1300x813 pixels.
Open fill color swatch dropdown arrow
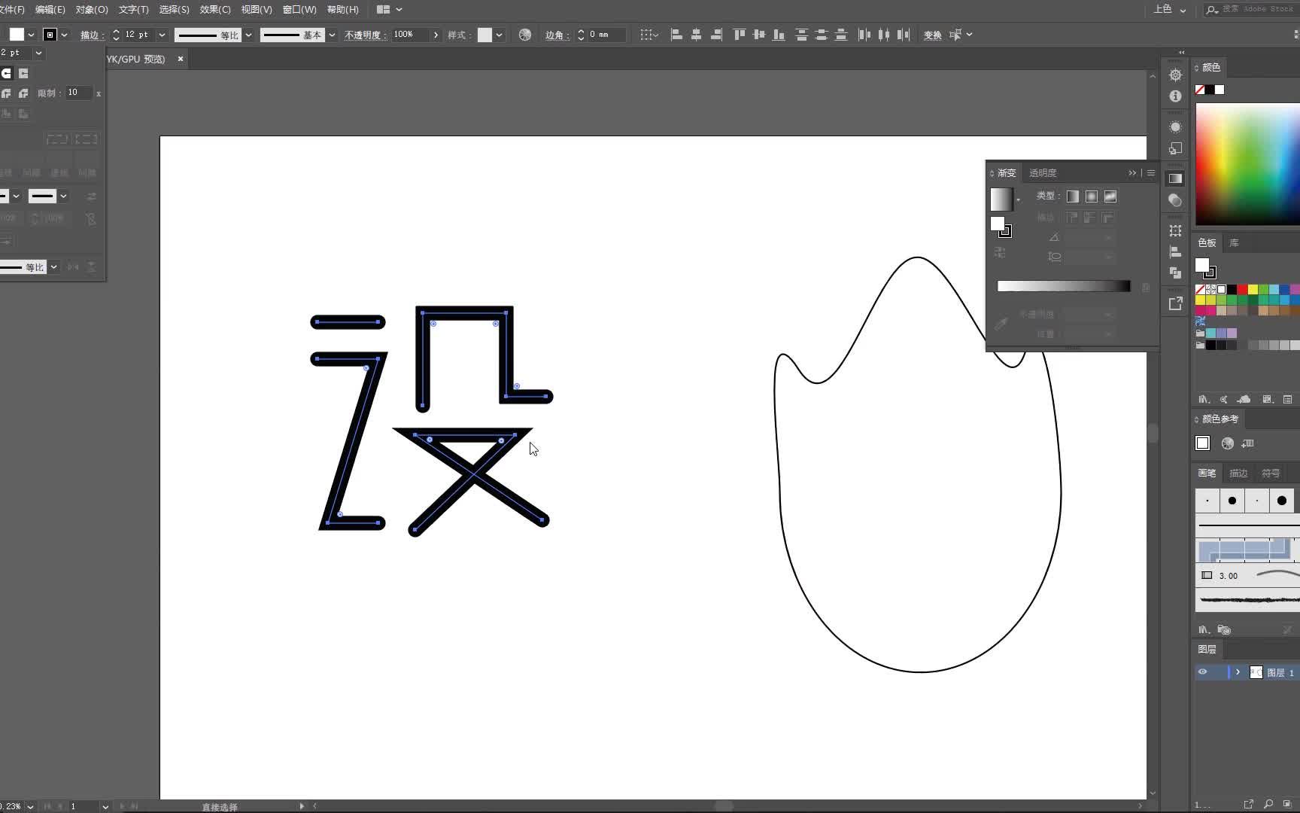(x=31, y=35)
